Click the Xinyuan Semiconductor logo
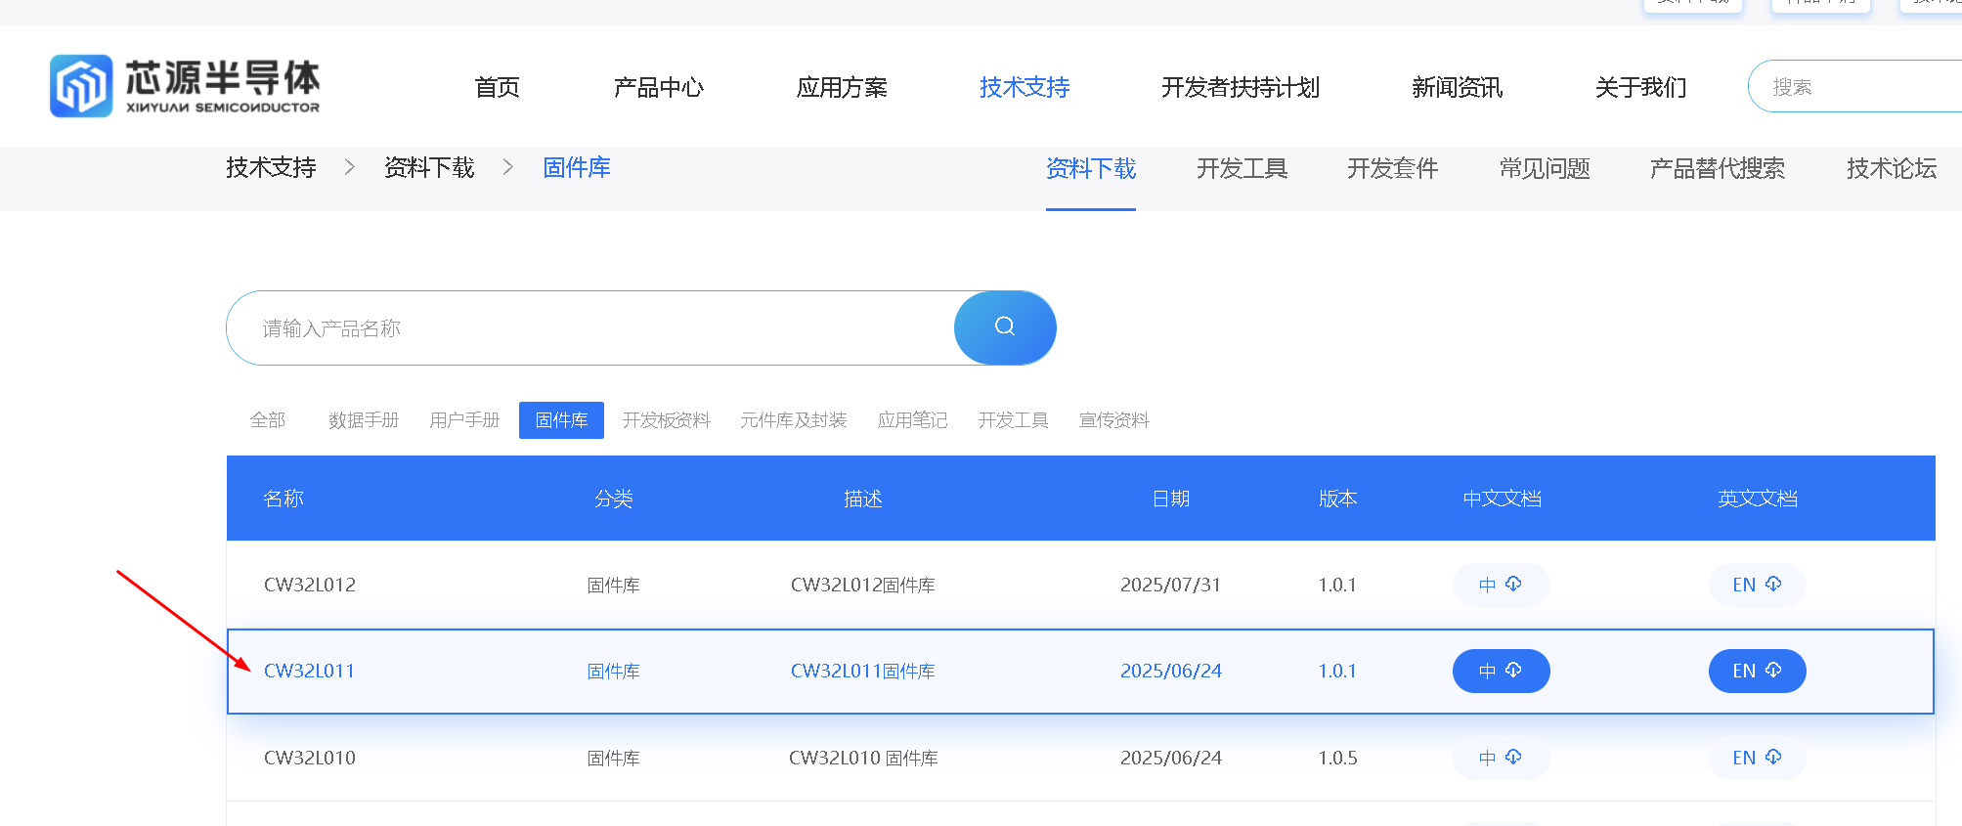The image size is (1962, 826). pos(185,86)
